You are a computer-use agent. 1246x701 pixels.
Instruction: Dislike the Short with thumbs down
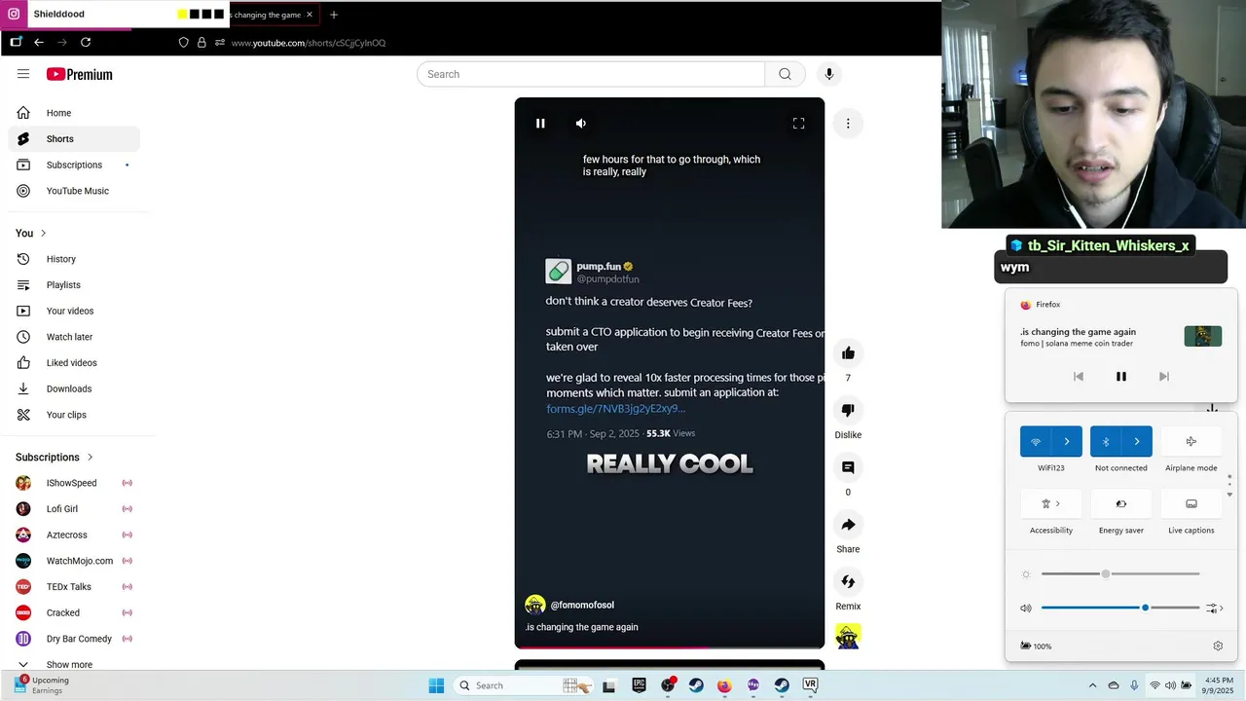click(848, 411)
